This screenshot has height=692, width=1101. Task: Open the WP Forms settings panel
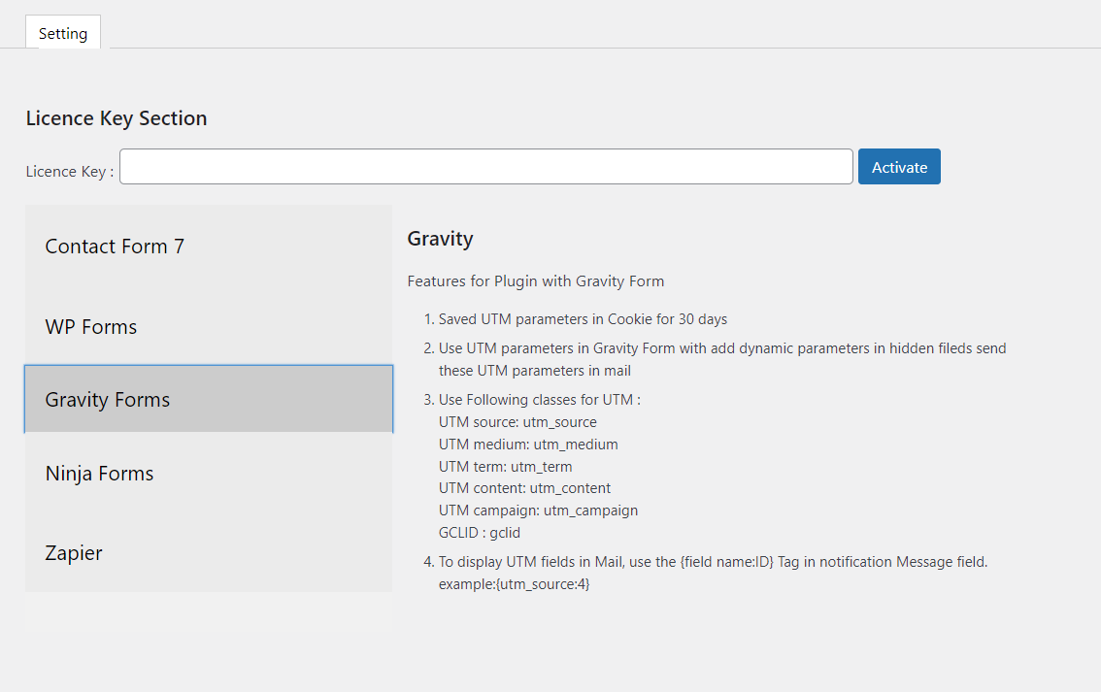click(90, 327)
